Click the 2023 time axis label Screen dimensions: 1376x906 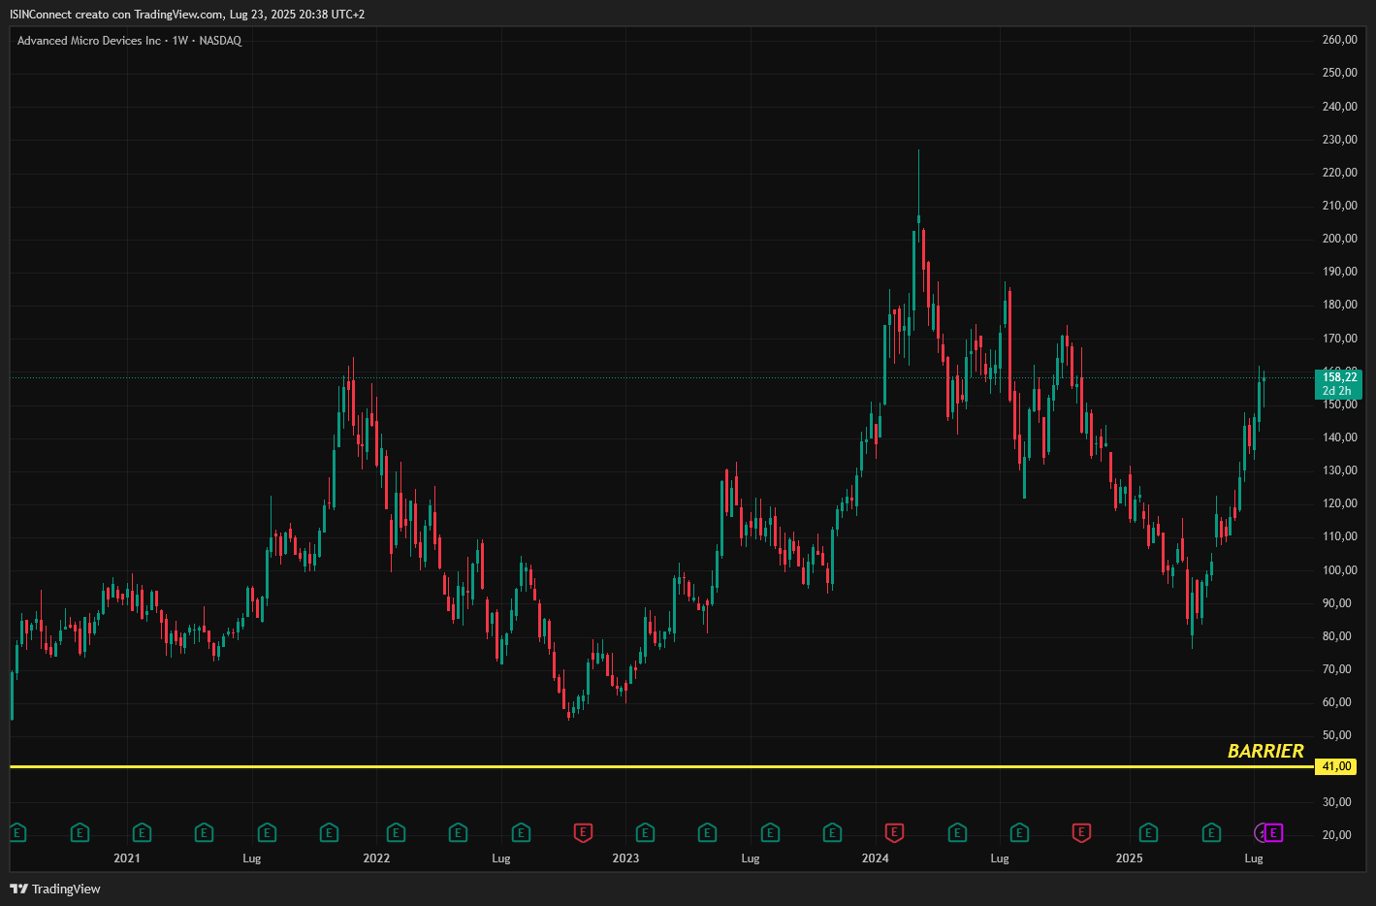point(625,858)
